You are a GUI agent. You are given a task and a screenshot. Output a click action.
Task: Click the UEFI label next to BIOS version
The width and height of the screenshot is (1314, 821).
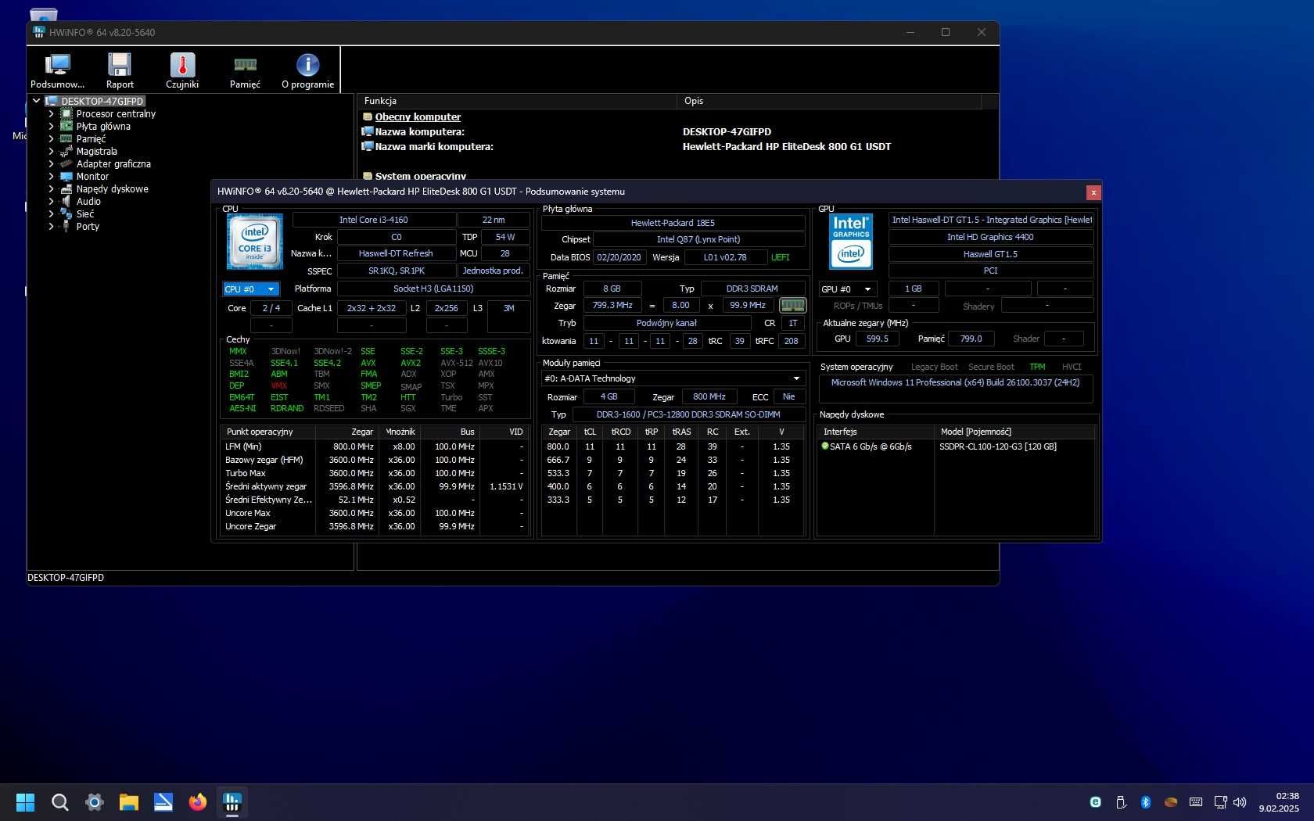(x=780, y=257)
